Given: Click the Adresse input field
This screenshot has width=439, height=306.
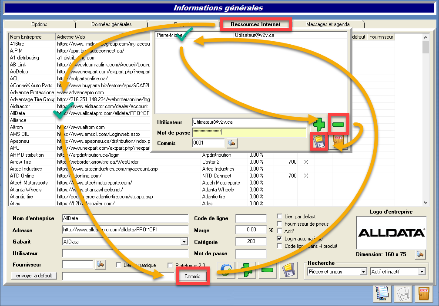Looking at the screenshot, I should [125, 230].
